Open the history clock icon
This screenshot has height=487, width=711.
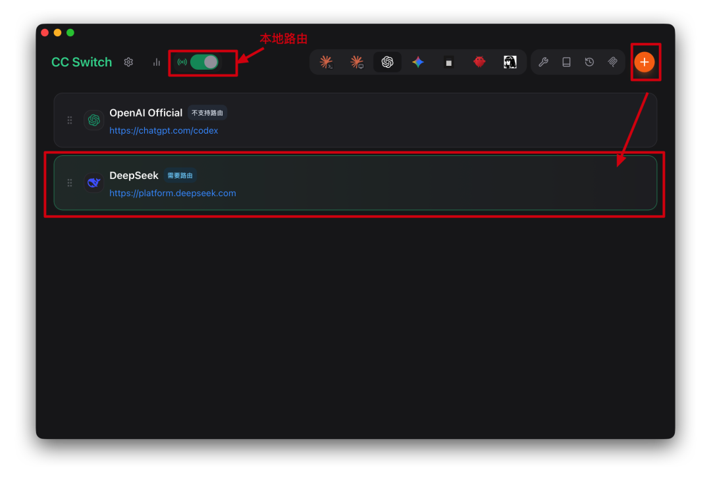[x=589, y=62]
